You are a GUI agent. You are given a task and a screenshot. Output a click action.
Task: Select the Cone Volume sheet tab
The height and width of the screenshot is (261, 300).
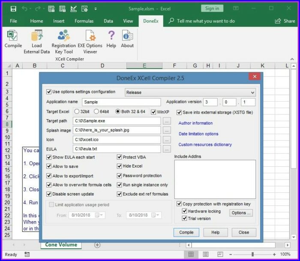coord(61,245)
